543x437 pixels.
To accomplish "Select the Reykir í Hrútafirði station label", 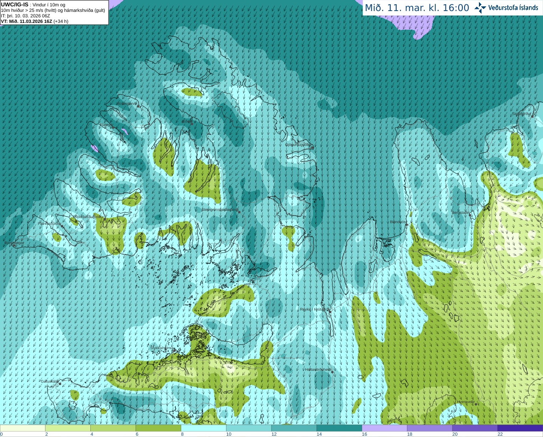I will [314, 309].
